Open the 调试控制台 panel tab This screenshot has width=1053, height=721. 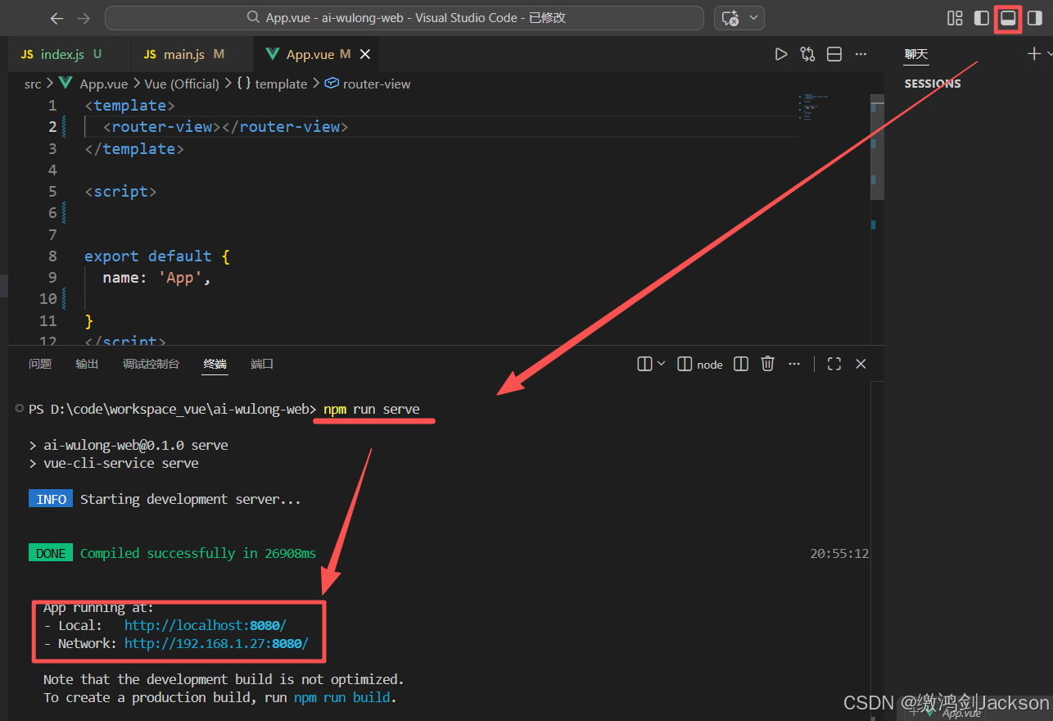[151, 364]
